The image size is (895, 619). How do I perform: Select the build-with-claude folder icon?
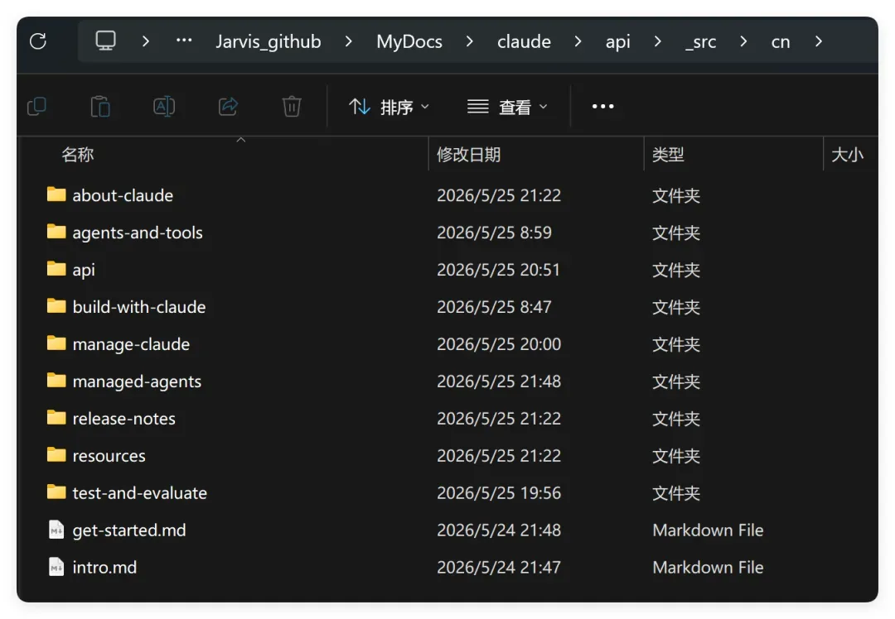pyautogui.click(x=56, y=306)
